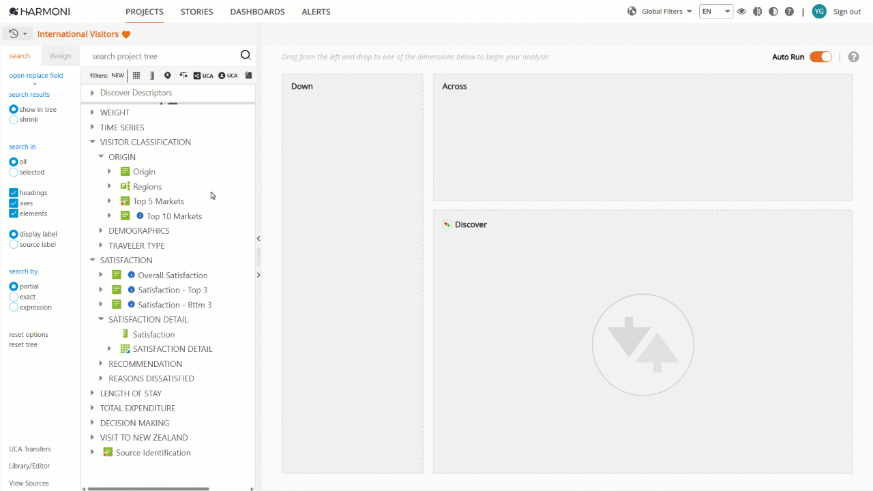Click the contrast half-circle icon in header

coord(773,12)
